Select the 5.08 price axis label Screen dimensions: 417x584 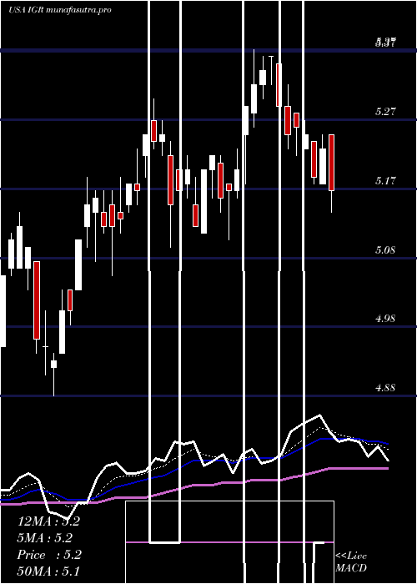(x=385, y=250)
